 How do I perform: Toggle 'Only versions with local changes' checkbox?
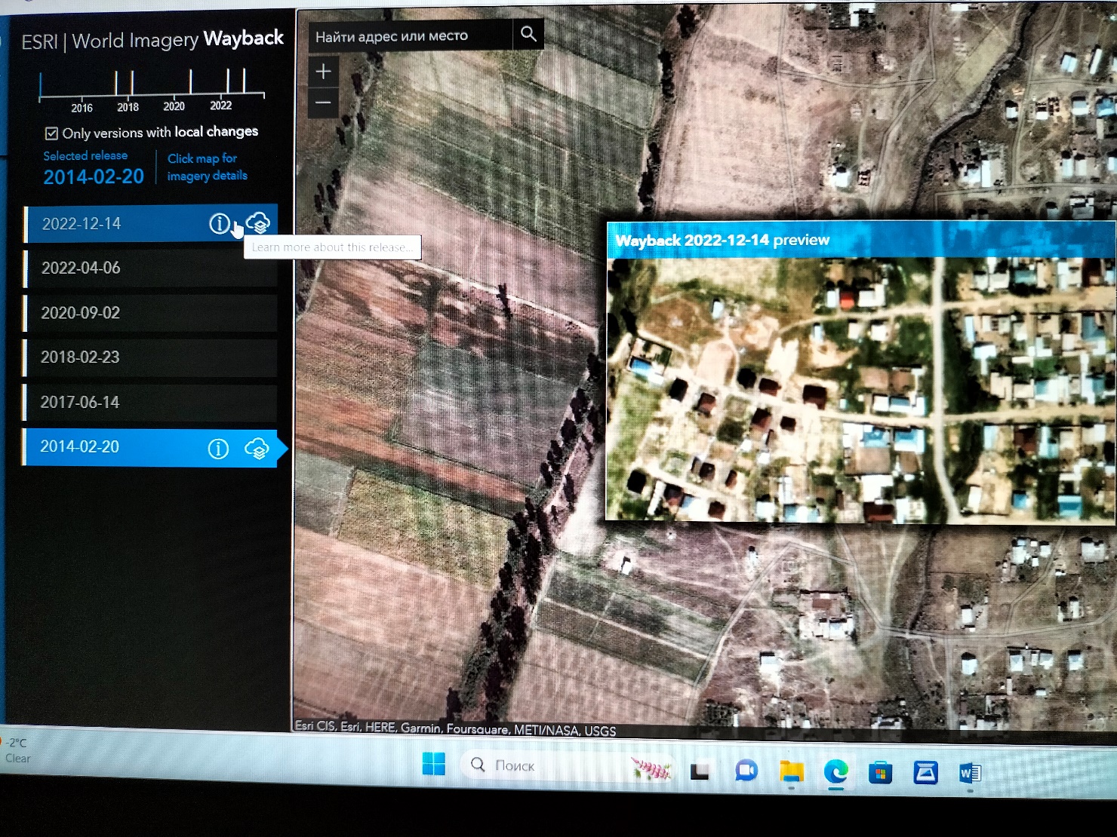51,133
